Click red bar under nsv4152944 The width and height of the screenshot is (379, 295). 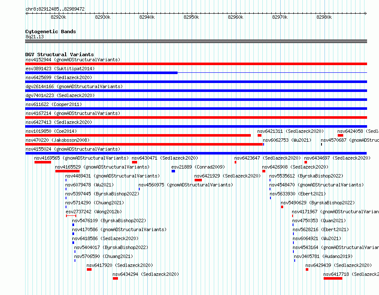coord(196,64)
